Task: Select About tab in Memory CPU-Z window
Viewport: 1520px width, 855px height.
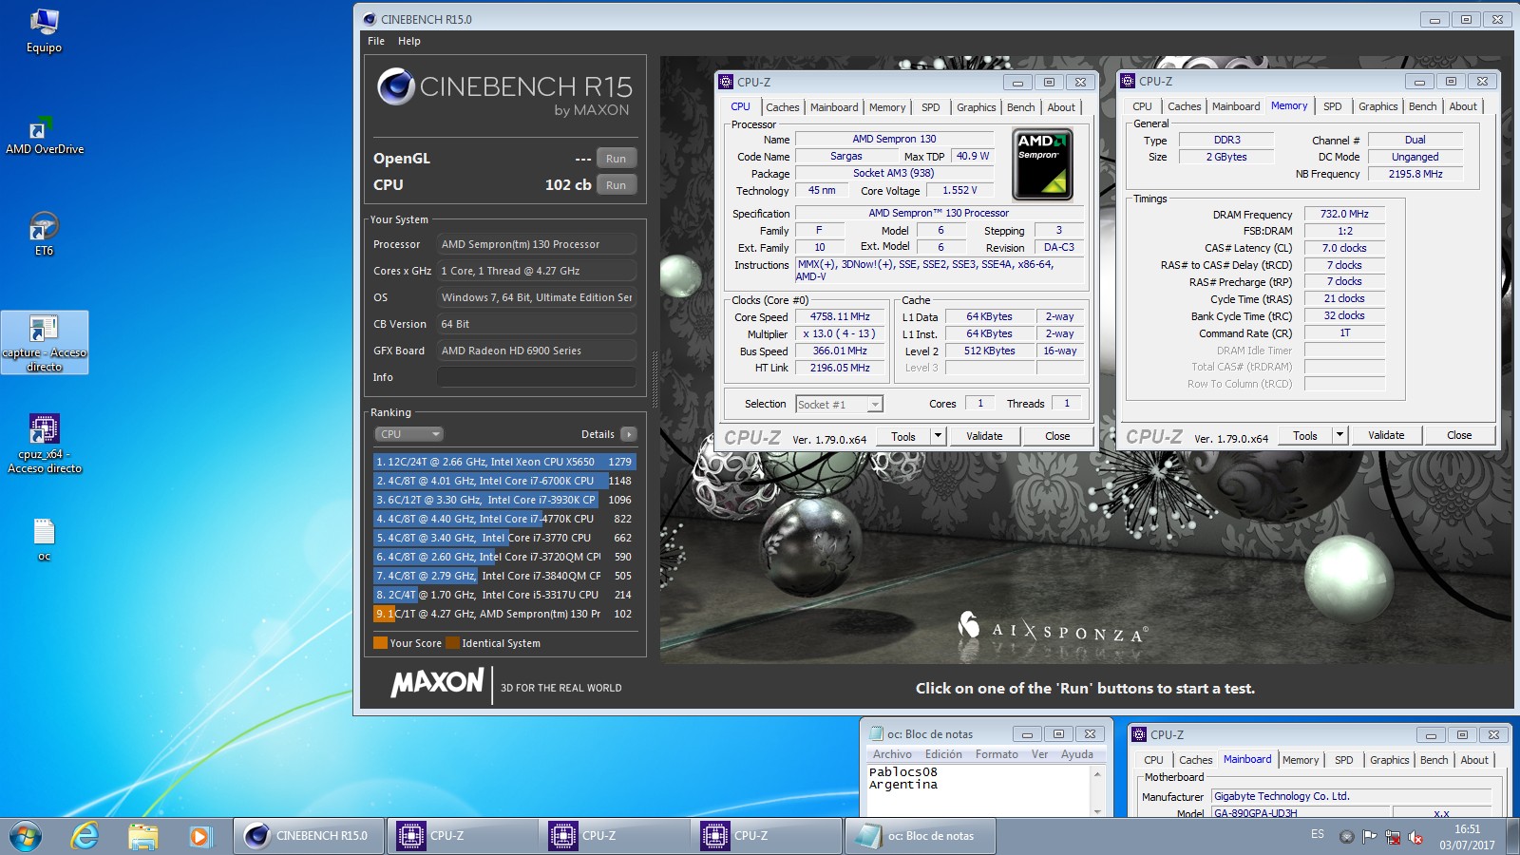Action: pyautogui.click(x=1463, y=106)
